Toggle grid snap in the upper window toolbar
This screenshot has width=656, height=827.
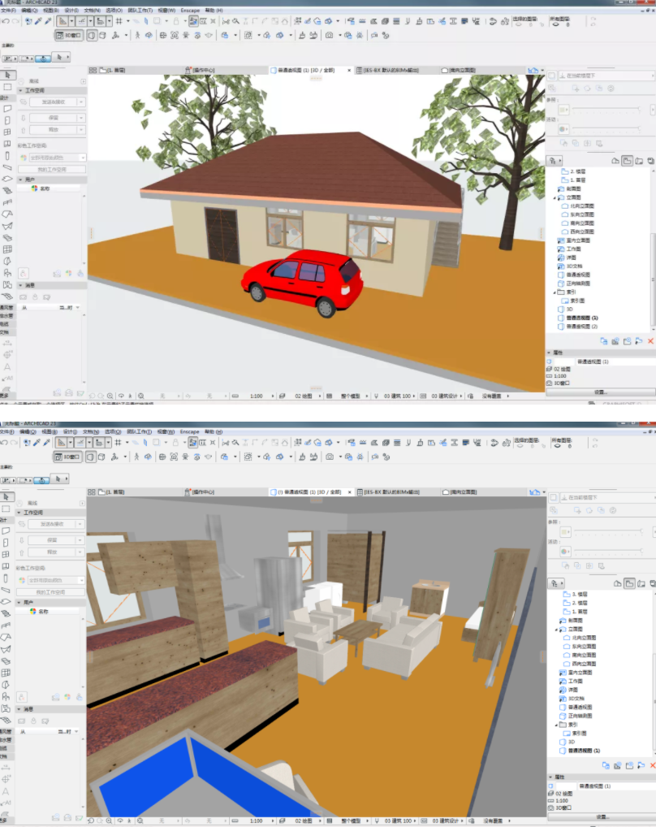[x=119, y=21]
